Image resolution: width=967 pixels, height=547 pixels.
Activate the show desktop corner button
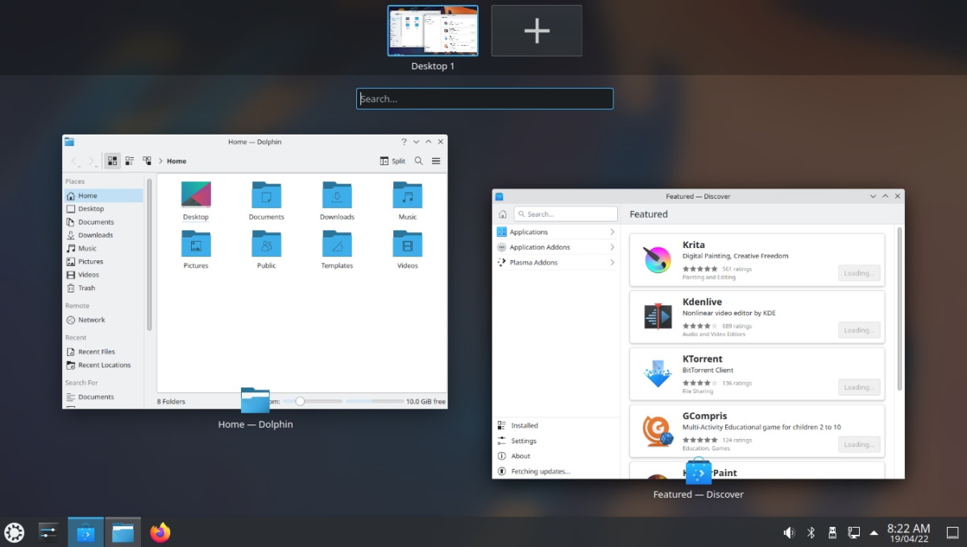pos(952,532)
